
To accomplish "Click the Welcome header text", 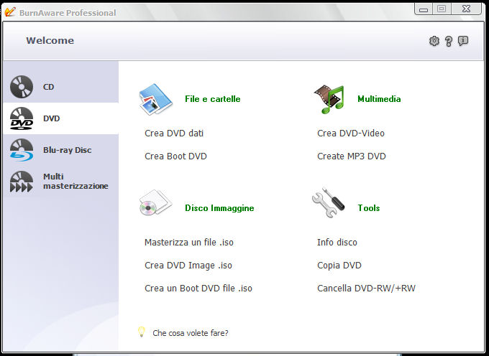I will [x=50, y=40].
